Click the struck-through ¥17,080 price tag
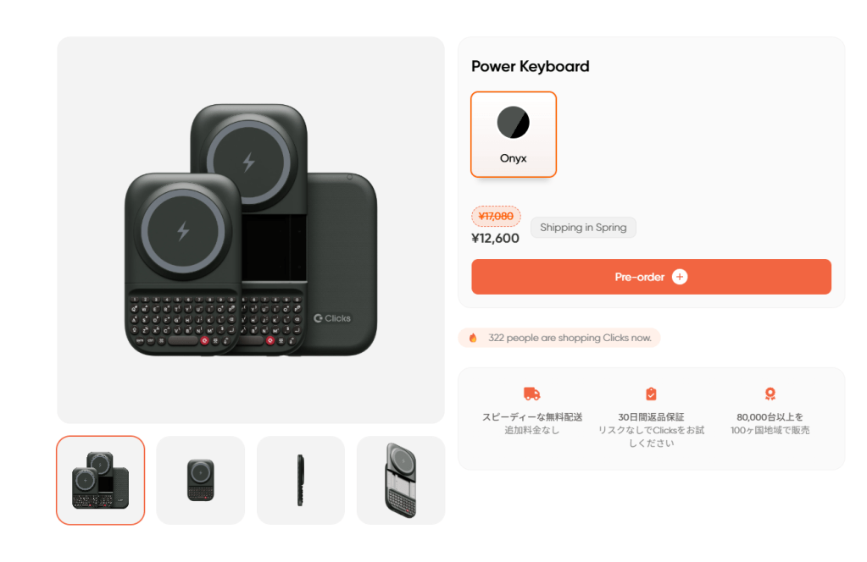The height and width of the screenshot is (562, 867). click(x=496, y=216)
